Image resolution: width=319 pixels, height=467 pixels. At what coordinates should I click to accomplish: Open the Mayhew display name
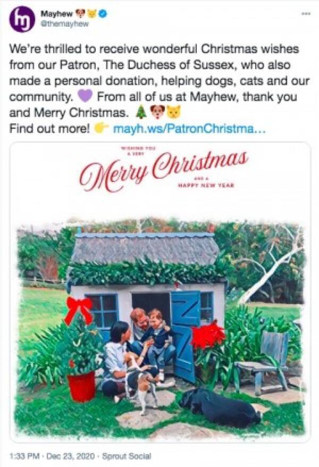pyautogui.click(x=56, y=13)
